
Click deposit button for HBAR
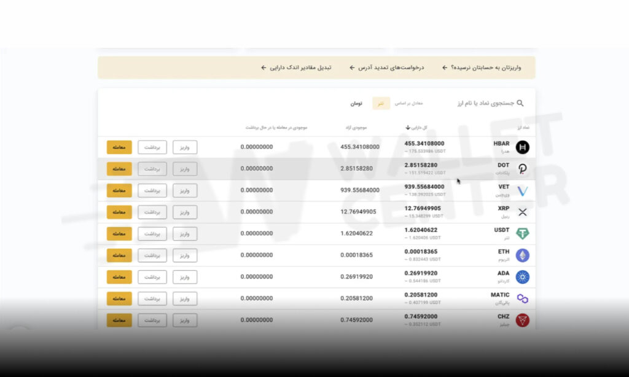185,147
